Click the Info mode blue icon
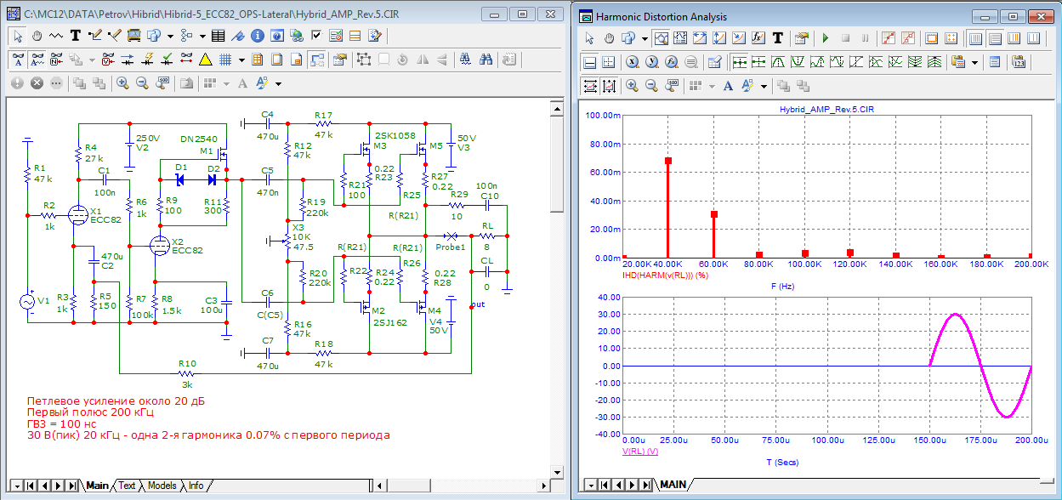 point(258,36)
